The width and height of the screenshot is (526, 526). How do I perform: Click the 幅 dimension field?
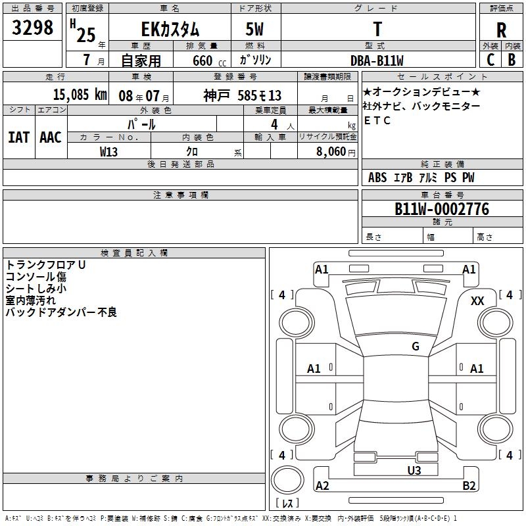tap(448, 236)
